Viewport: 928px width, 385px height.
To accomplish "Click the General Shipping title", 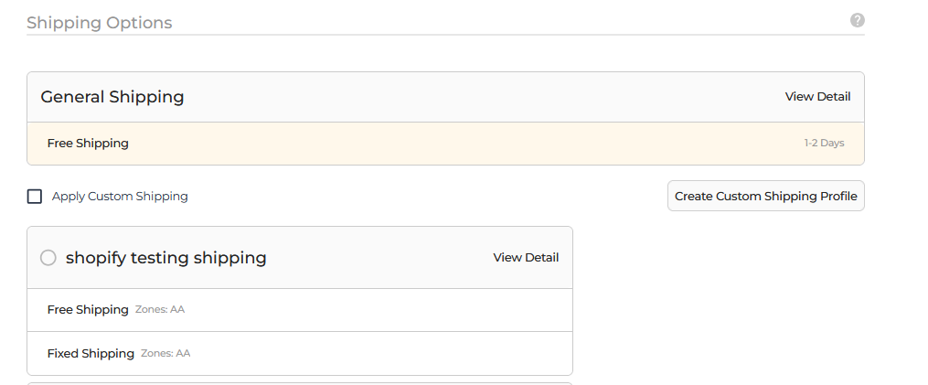I will click(112, 97).
